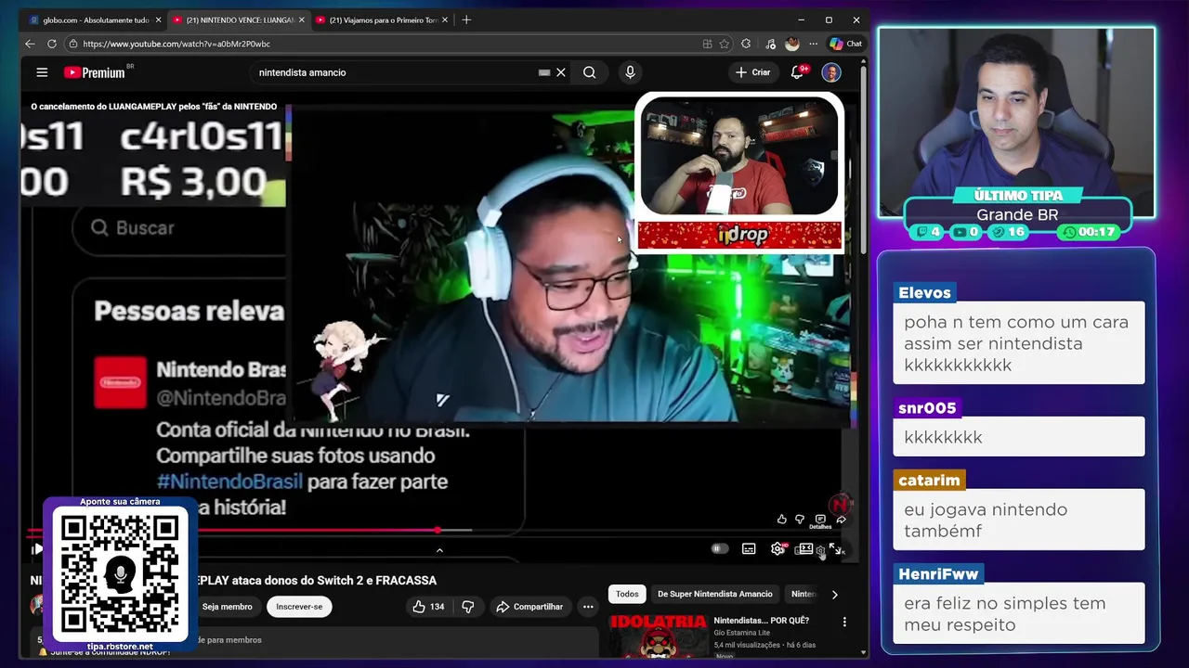
Task: Like via thumbs-up overlay in video
Action: coord(781,520)
